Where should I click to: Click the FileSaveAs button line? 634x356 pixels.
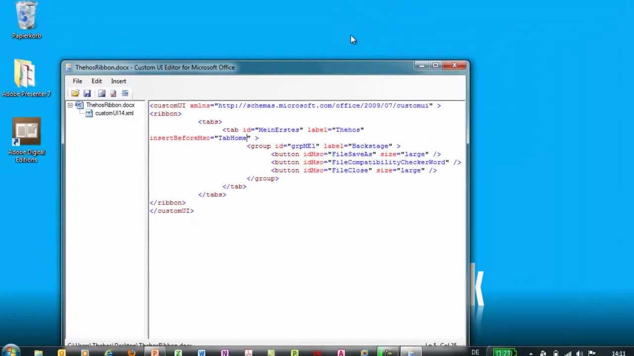coord(356,154)
